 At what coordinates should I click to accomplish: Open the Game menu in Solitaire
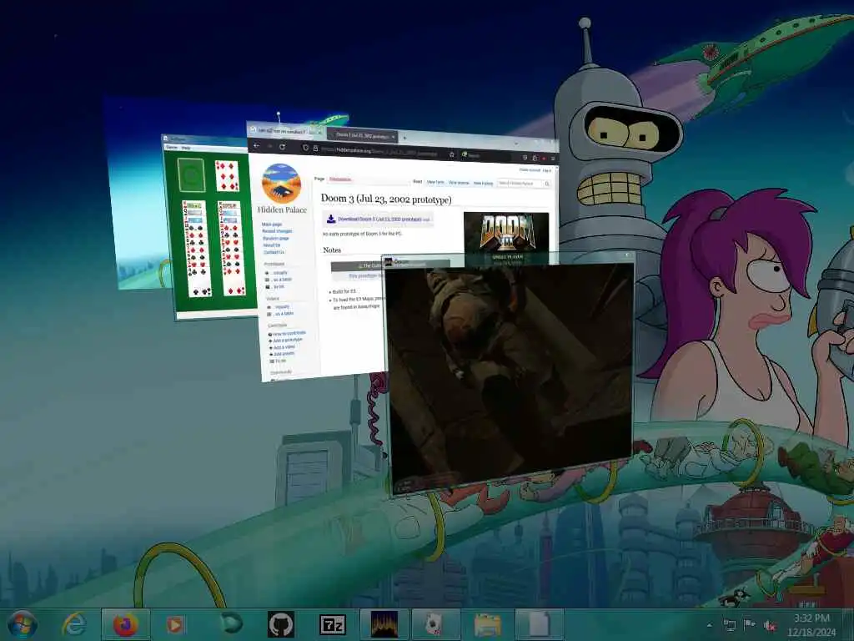(x=172, y=148)
